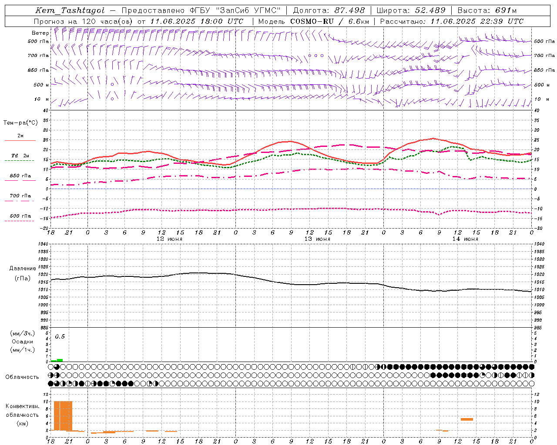Click the orange convective bar on 14 июня afternoon
Screen dimensions: 557x445
click(467, 419)
